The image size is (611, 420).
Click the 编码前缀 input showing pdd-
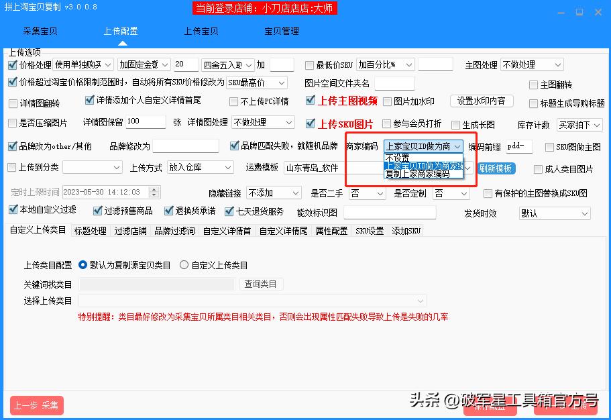[518, 146]
